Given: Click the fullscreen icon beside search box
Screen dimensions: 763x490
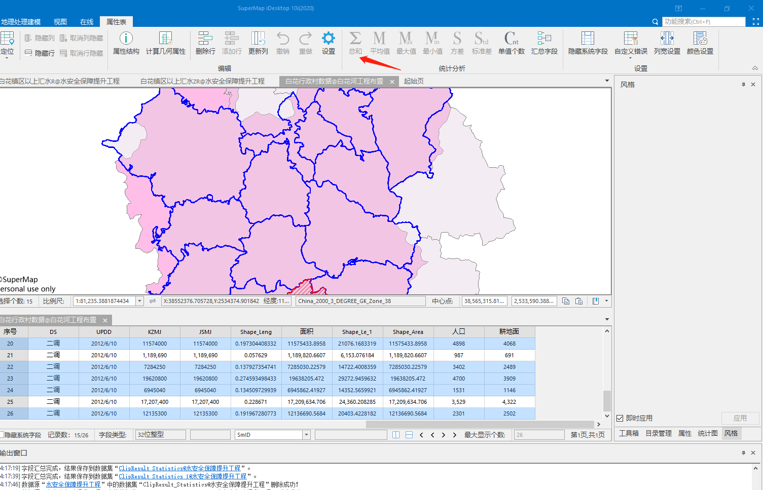Looking at the screenshot, I should coord(756,21).
